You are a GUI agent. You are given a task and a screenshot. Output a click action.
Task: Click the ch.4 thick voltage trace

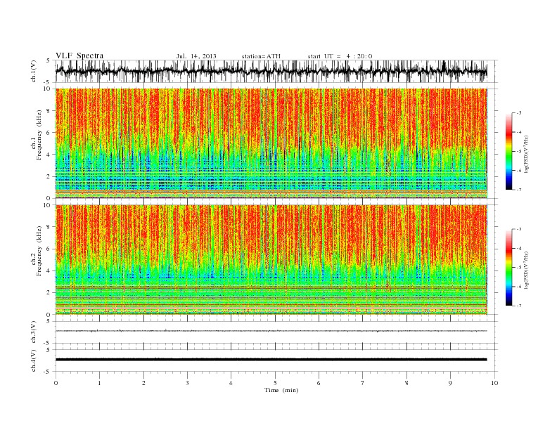tap(271, 360)
